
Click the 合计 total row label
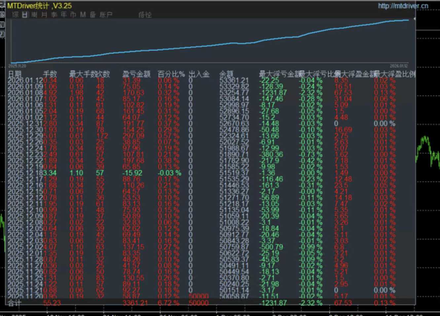coord(15,303)
